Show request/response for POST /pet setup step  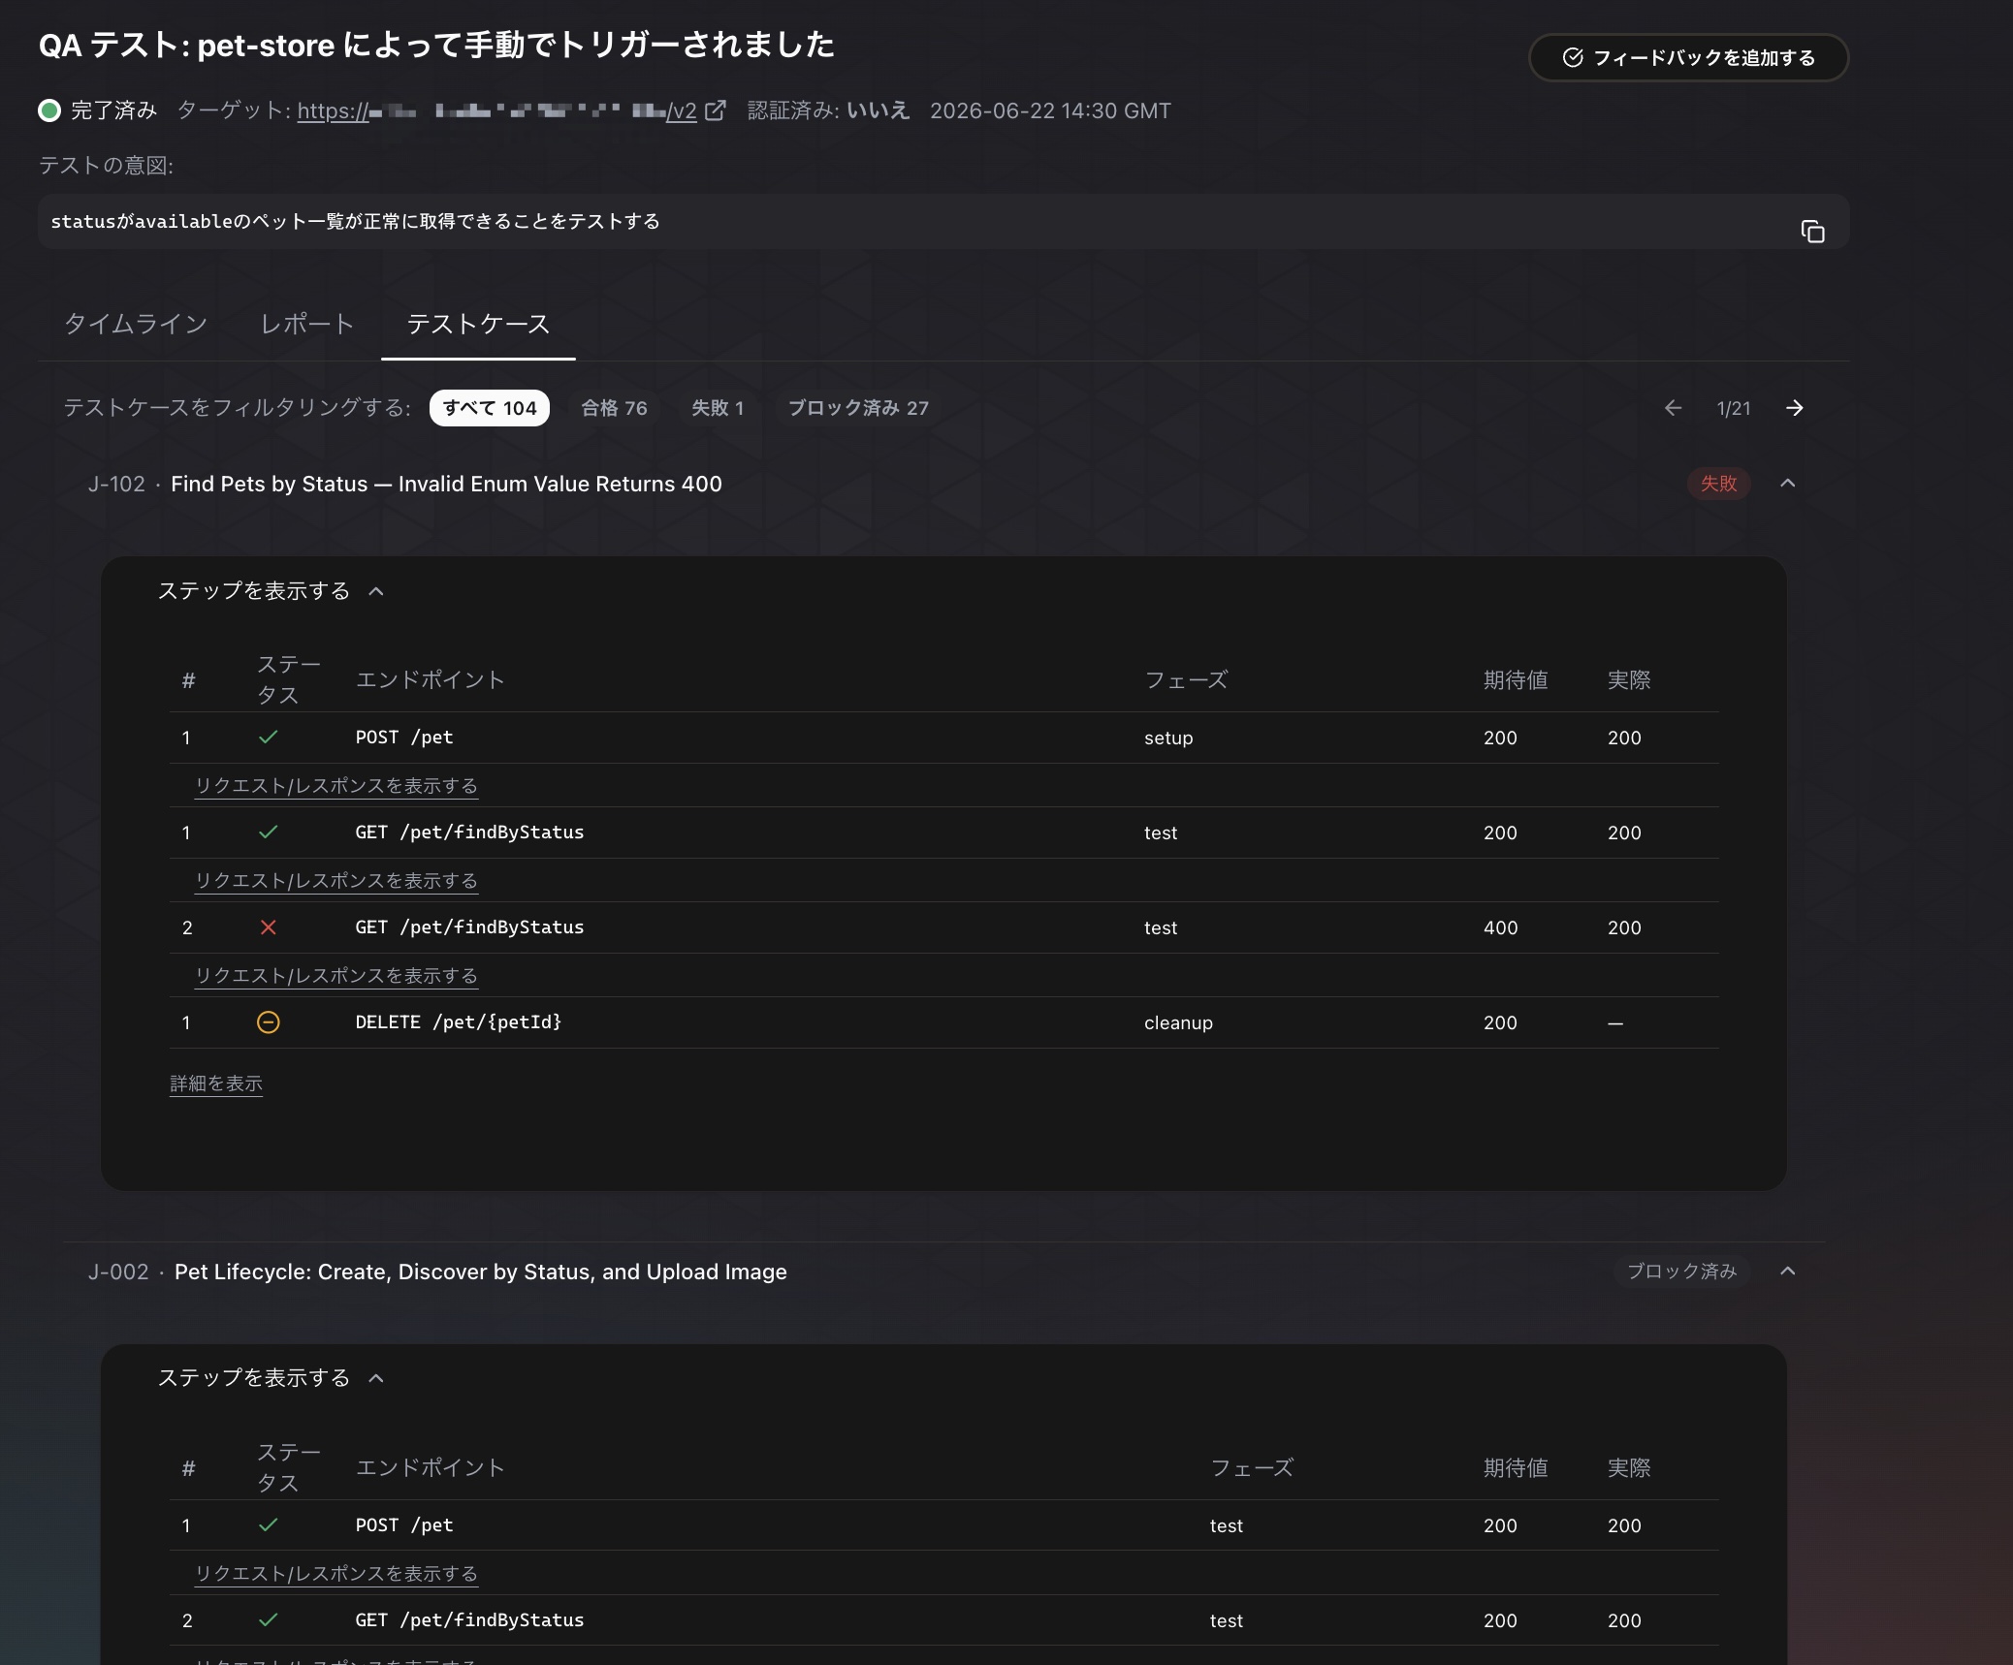click(336, 786)
